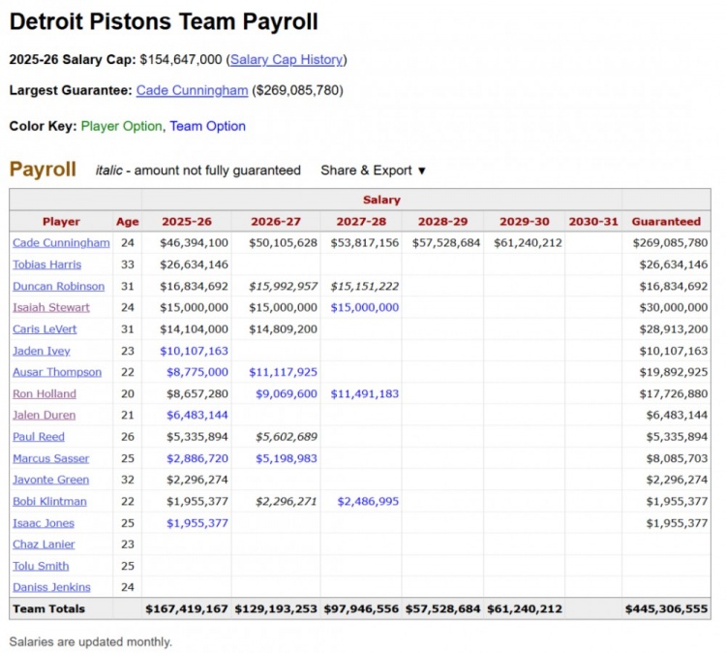
Task: Sort table by Player column header
Action: [61, 222]
